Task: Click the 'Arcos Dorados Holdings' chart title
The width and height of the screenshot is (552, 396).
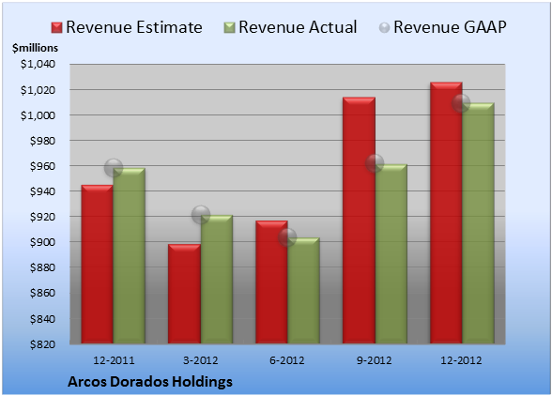Action: [150, 382]
